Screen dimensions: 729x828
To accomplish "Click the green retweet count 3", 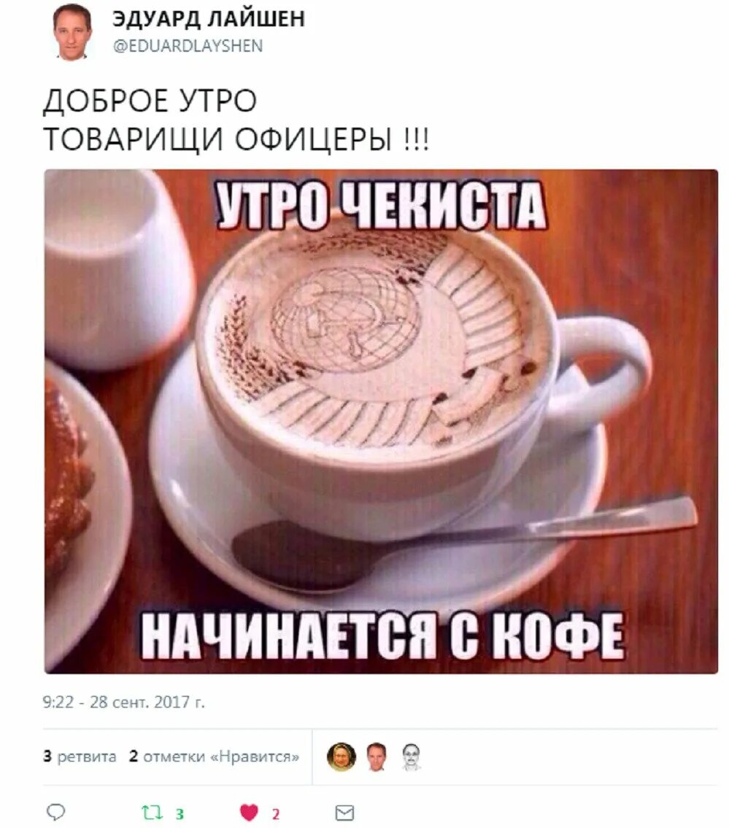I will (179, 813).
